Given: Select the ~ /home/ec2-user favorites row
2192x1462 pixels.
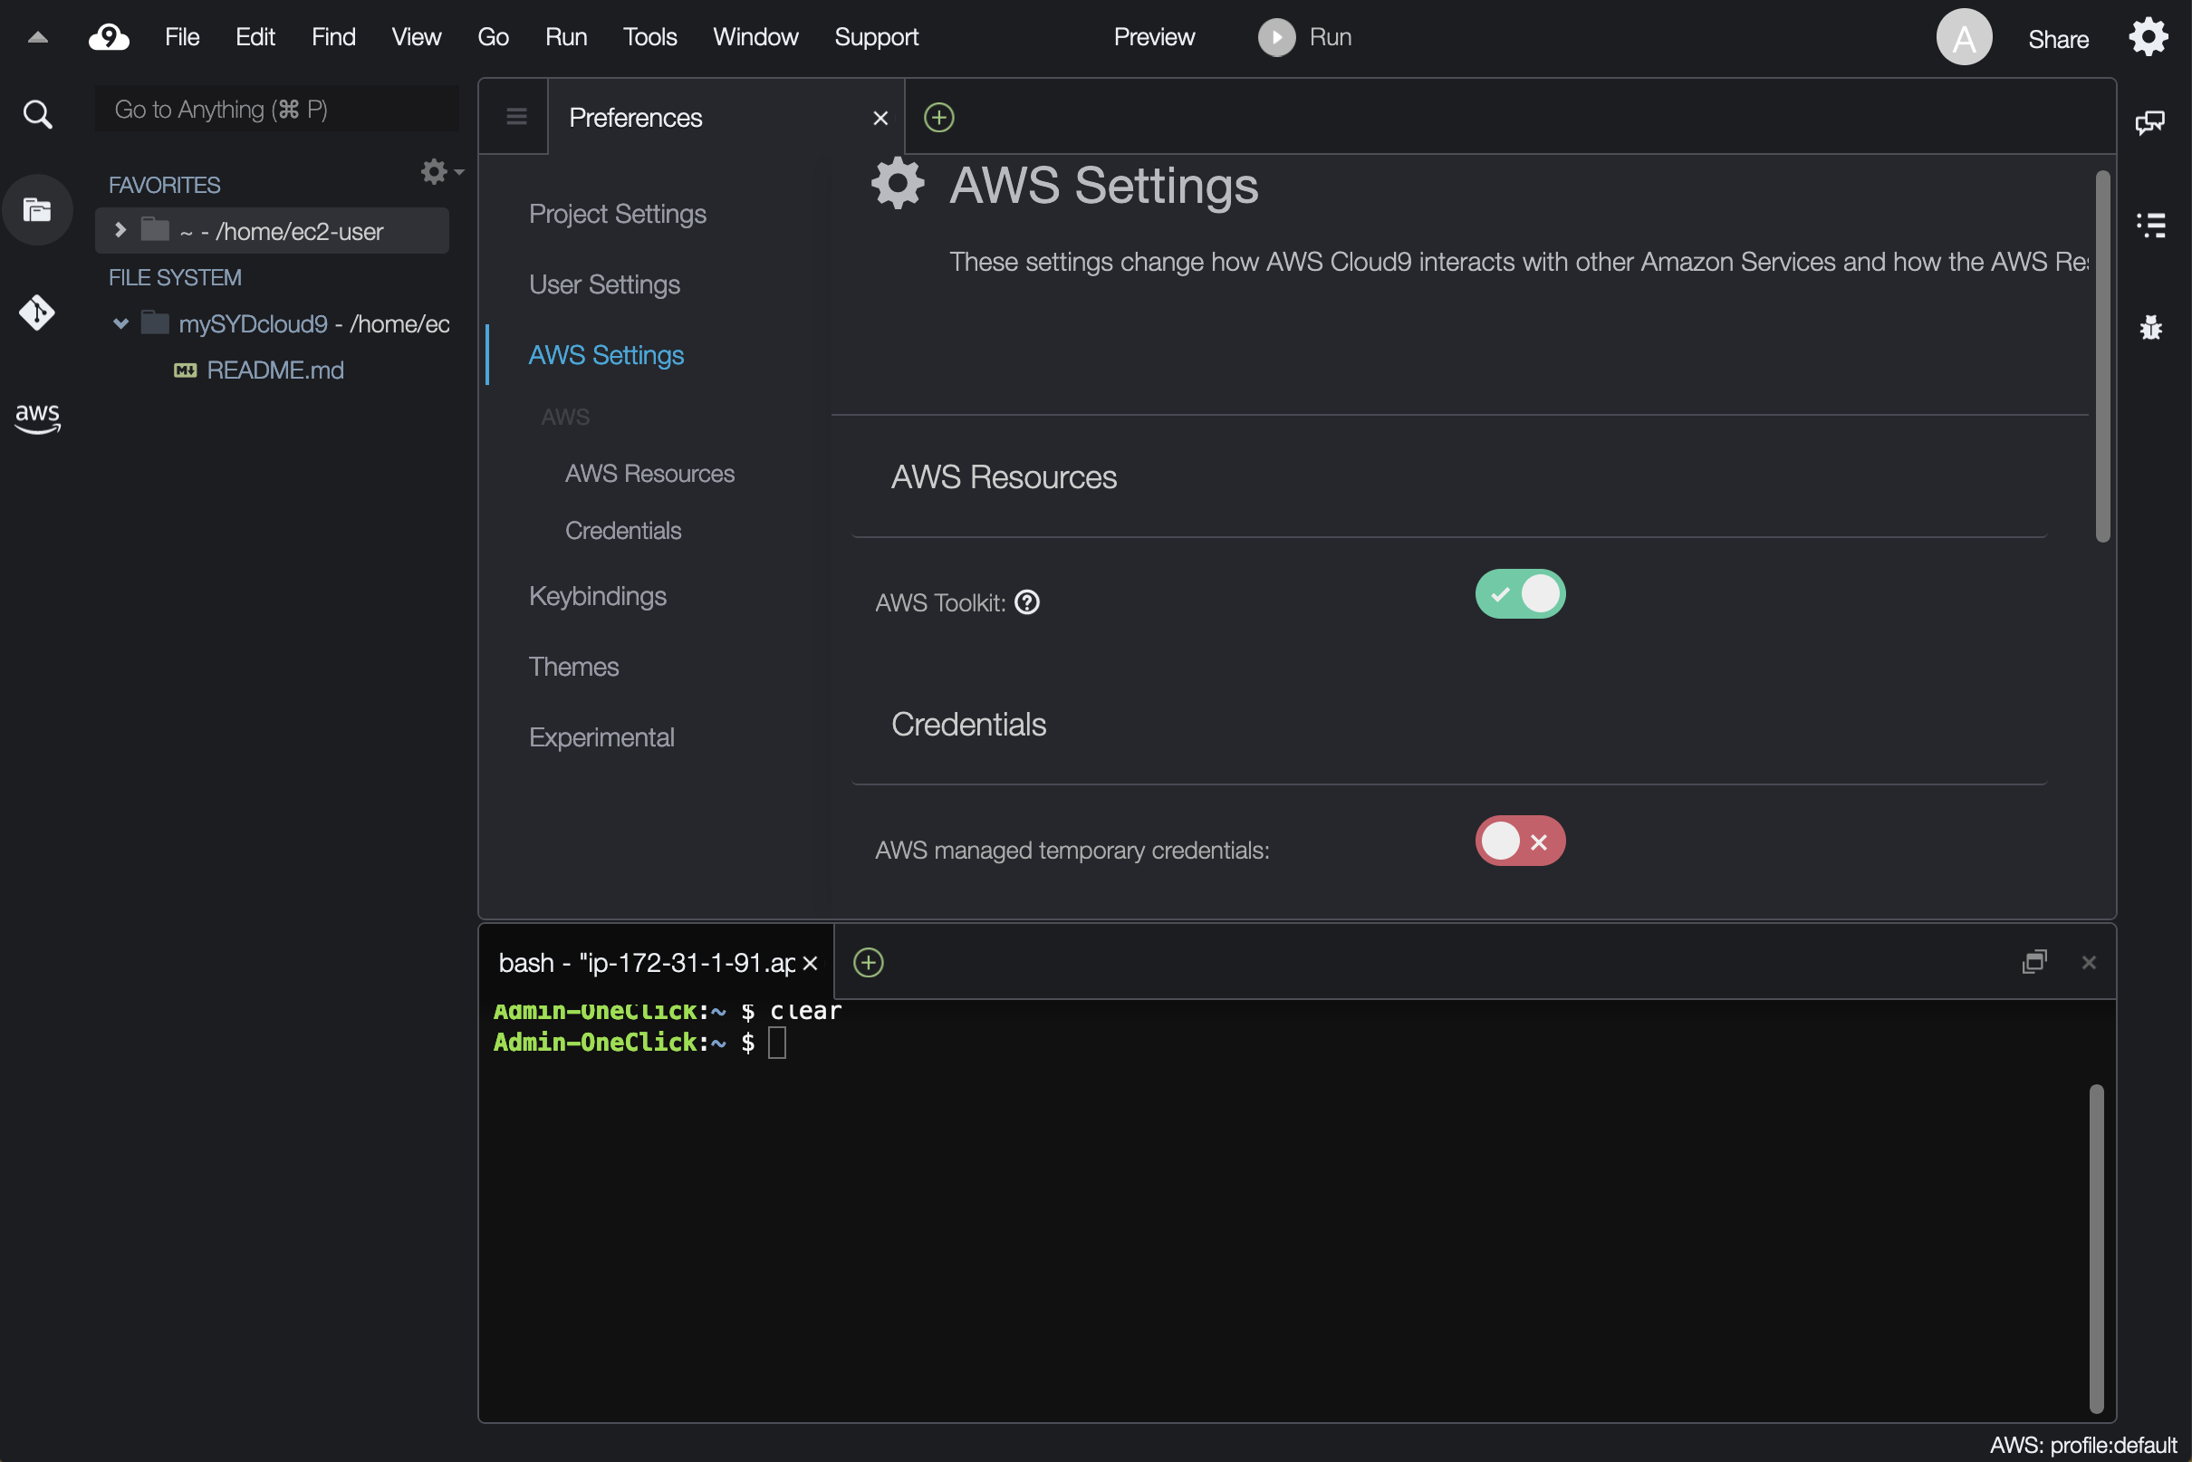Looking at the screenshot, I should click(273, 230).
